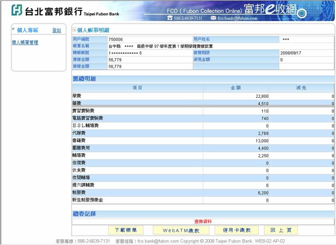Click the arrow icon beside 個人帳單明細
Image resolution: width=336 pixels, height=245 pixels.
click(x=74, y=30)
